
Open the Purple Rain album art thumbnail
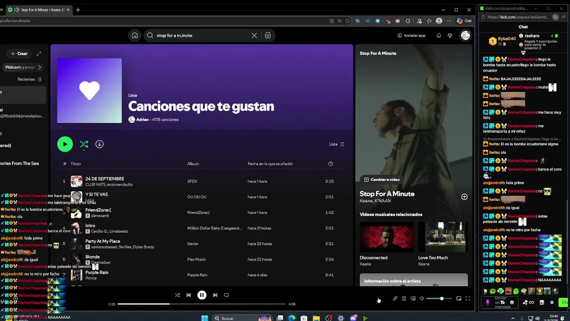pos(77,275)
